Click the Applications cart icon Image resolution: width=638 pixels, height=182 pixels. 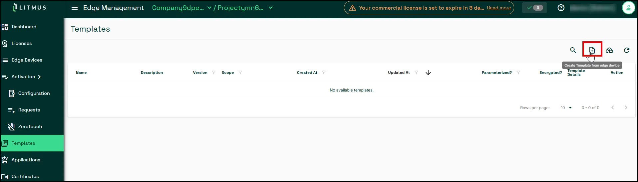tap(5, 160)
